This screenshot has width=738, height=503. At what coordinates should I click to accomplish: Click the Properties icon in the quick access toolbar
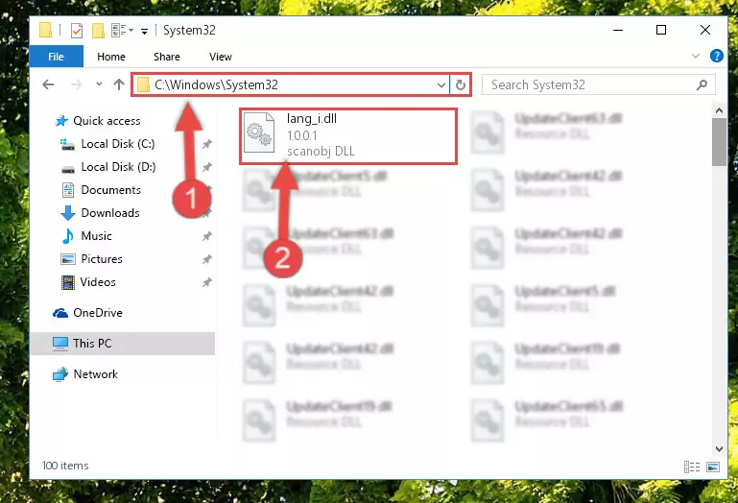point(77,31)
